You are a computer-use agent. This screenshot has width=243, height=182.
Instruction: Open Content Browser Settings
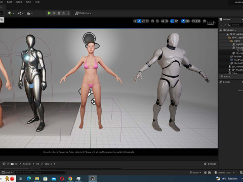(210, 164)
